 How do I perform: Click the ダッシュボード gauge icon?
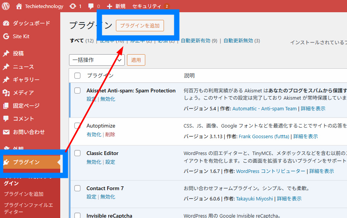(6, 23)
